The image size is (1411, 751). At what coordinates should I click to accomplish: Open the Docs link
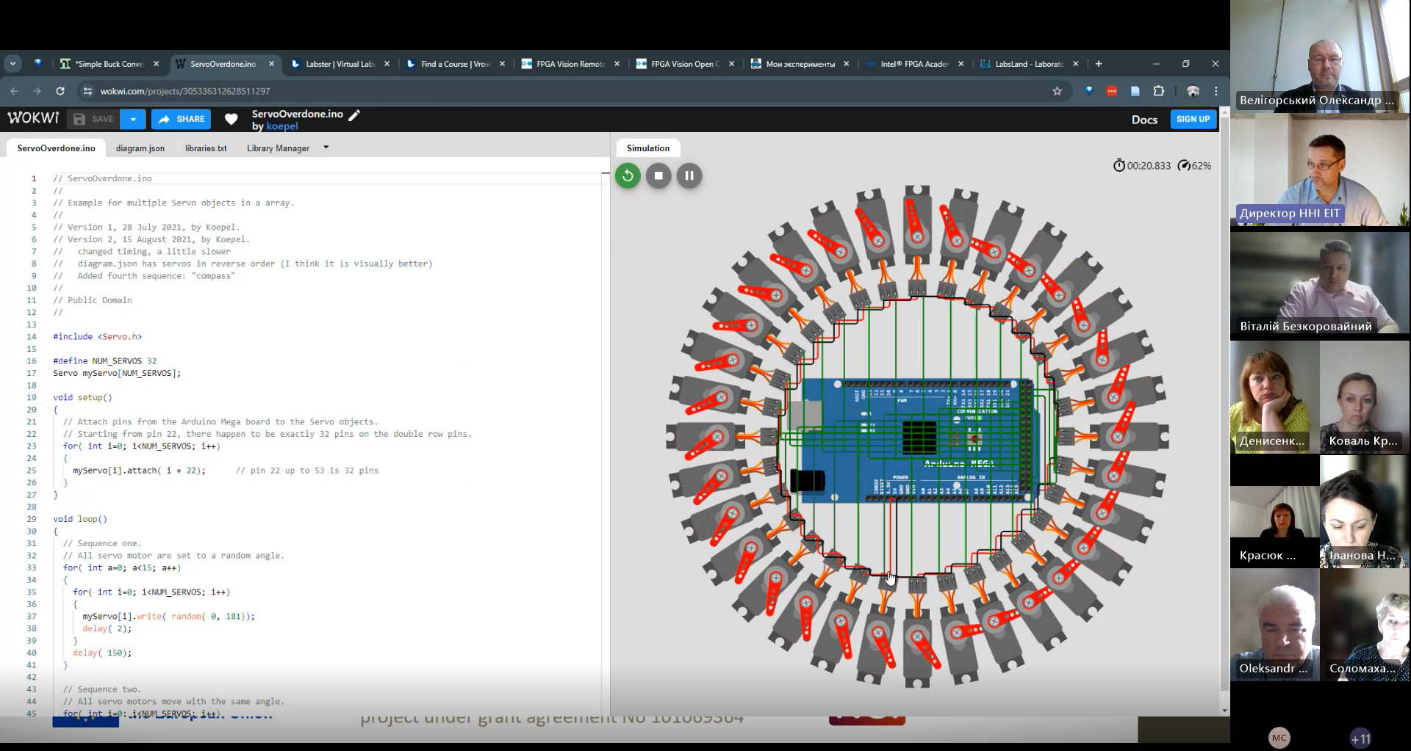(x=1144, y=120)
